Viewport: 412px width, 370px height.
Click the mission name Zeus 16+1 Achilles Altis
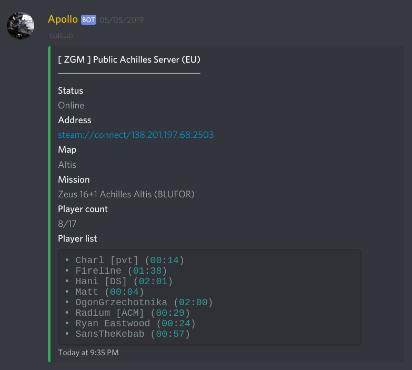tap(126, 194)
